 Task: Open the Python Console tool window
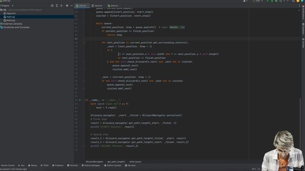pyautogui.click(x=112, y=166)
